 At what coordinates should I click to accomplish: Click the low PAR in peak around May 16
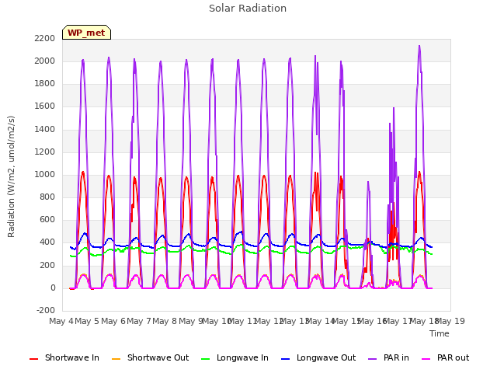click(x=368, y=182)
